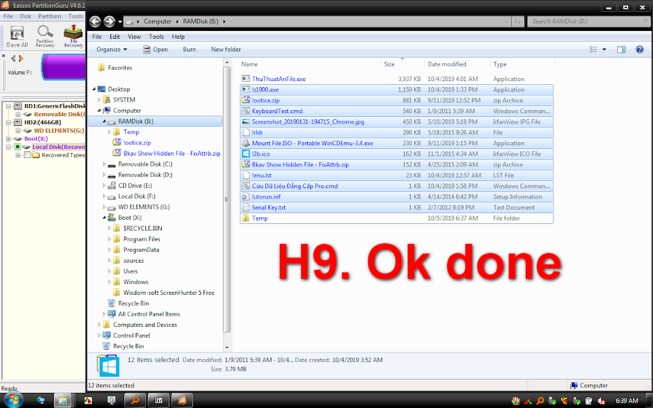The height and width of the screenshot is (408, 653).
Task: Open PartitionGuru Disk menu
Action: pyautogui.click(x=25, y=16)
